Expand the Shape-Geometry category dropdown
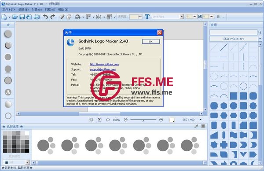Image resolution: width=264 pixels, height=171 pixels. tap(260, 39)
